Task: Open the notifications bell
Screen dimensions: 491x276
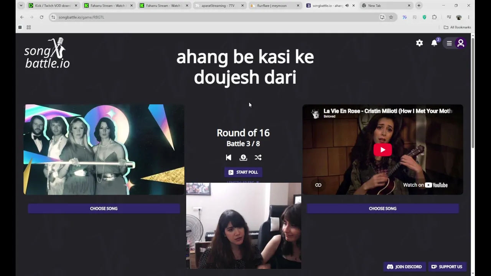Action: coord(434,43)
